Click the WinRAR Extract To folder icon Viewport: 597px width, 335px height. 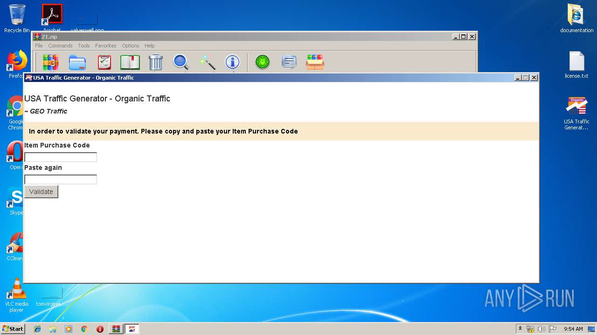tap(77, 62)
